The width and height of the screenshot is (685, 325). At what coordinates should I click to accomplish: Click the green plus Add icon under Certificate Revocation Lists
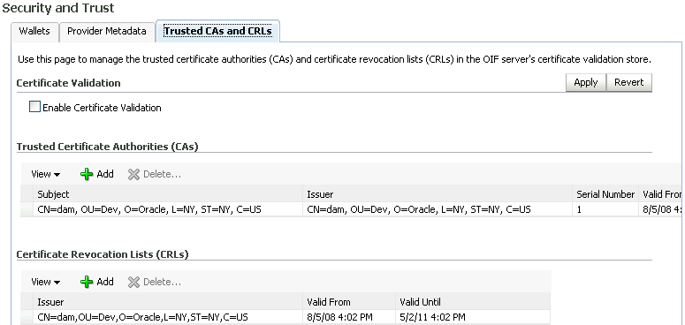(x=87, y=283)
